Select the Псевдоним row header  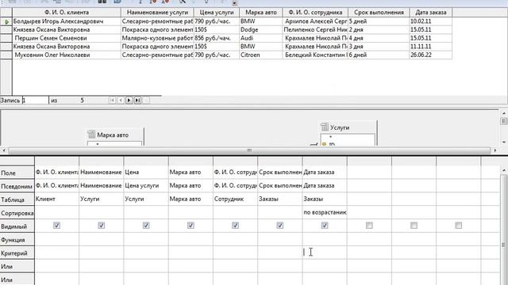tap(17, 187)
